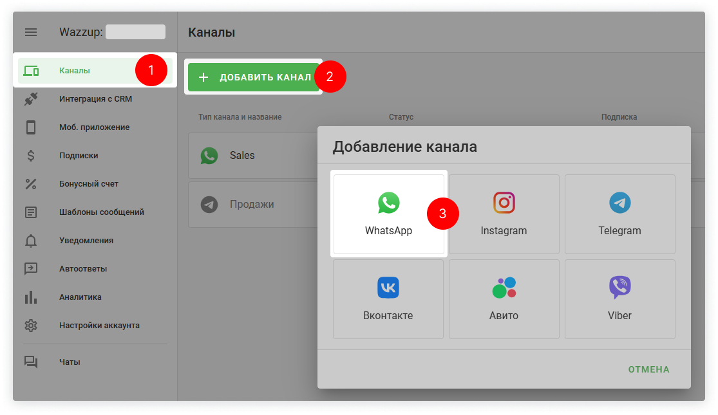Navigate to Чаты
This screenshot has height=415, width=718.
tap(70, 362)
